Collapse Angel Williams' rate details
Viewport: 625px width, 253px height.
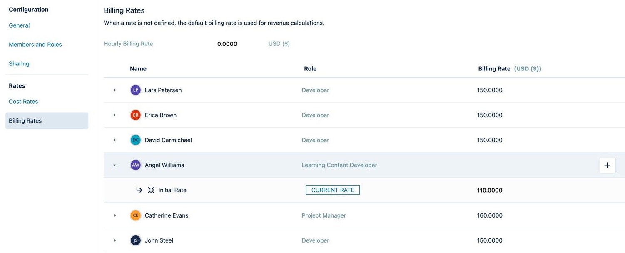click(x=114, y=164)
